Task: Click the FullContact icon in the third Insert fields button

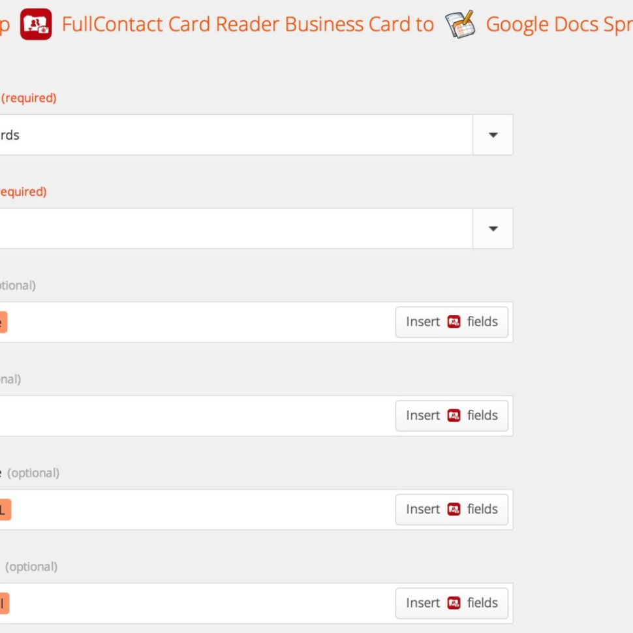Action: (454, 509)
